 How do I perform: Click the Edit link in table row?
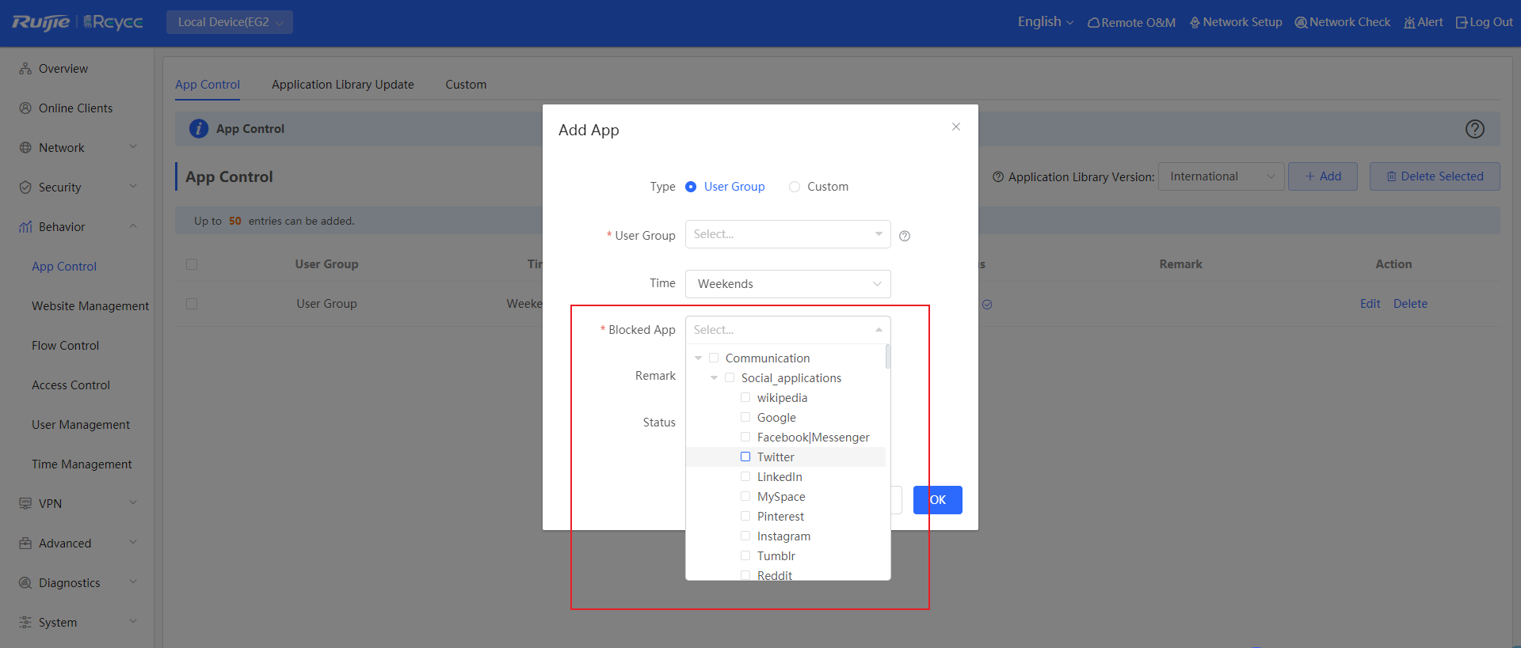[1370, 304]
